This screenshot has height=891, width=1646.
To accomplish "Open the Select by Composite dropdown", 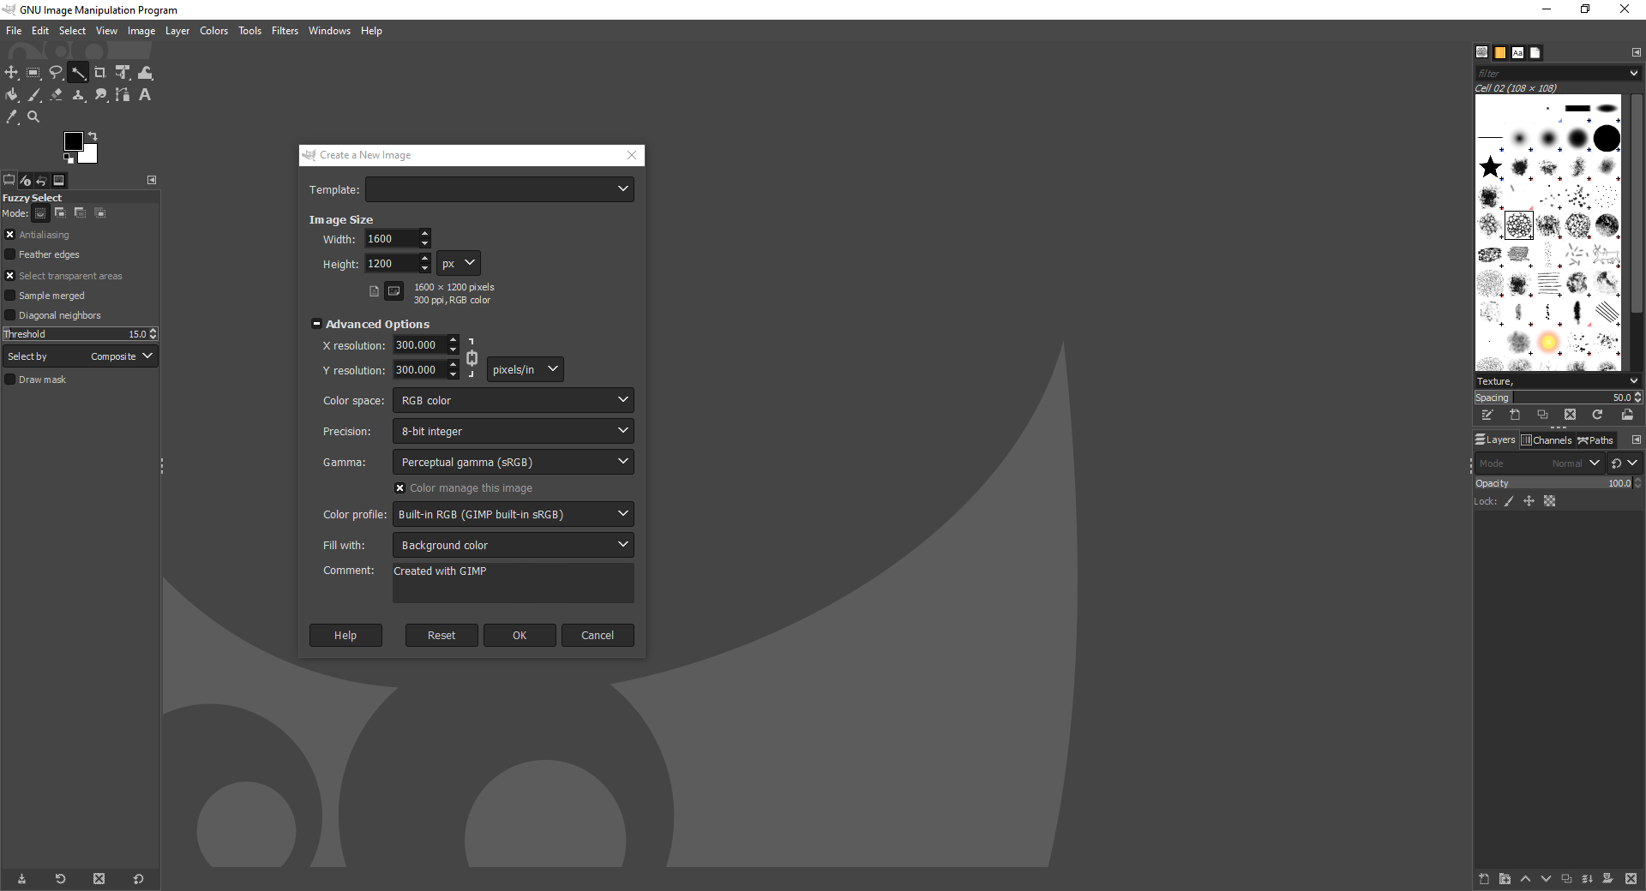I will (80, 356).
